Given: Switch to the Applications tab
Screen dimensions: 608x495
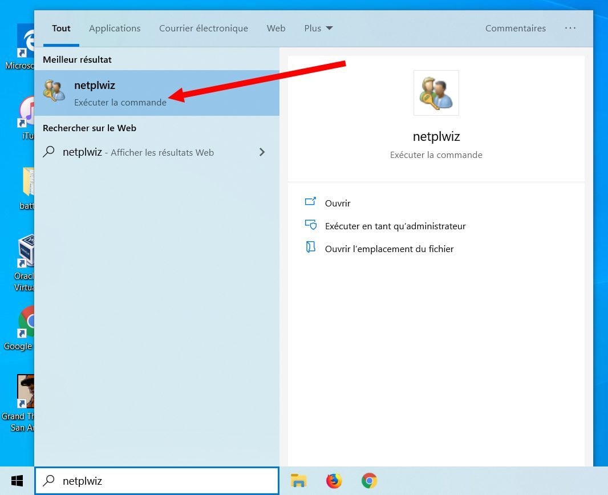Looking at the screenshot, I should point(115,28).
